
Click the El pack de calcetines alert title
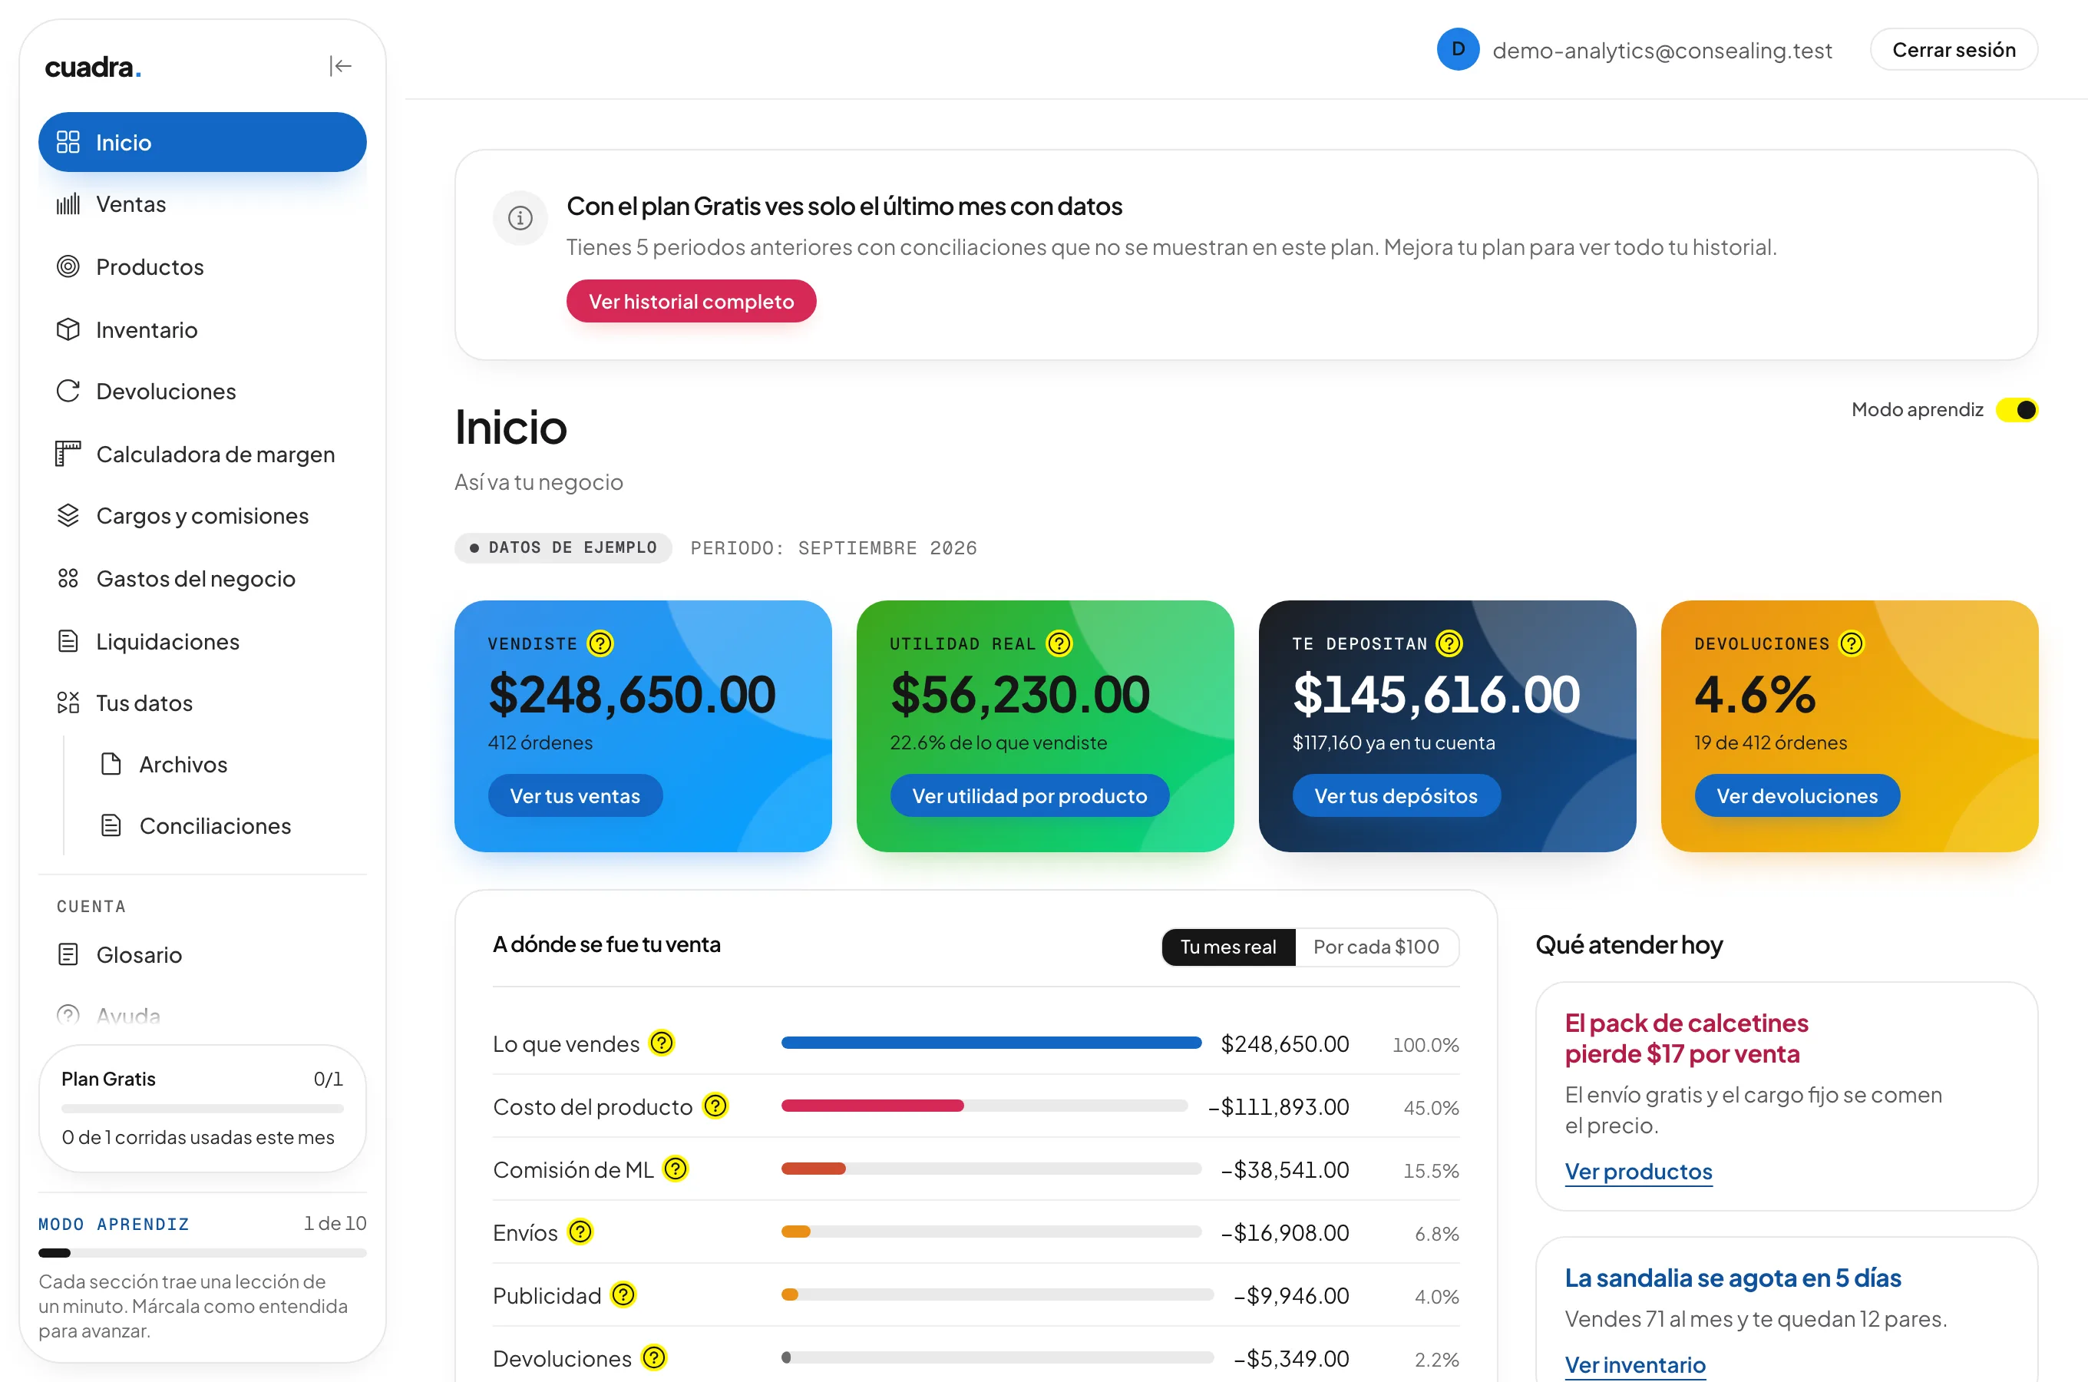coord(1687,1038)
